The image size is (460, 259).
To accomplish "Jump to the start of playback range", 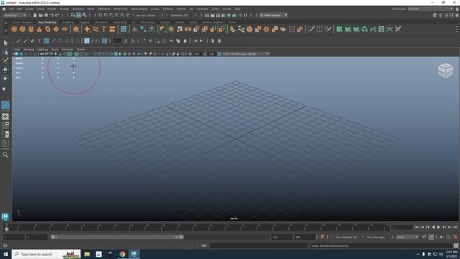I will pos(417,227).
